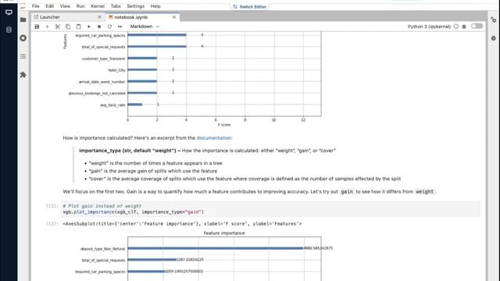Screen dimensions: 500x281
Task: Run the selected cell with the play button
Action: point(89,27)
